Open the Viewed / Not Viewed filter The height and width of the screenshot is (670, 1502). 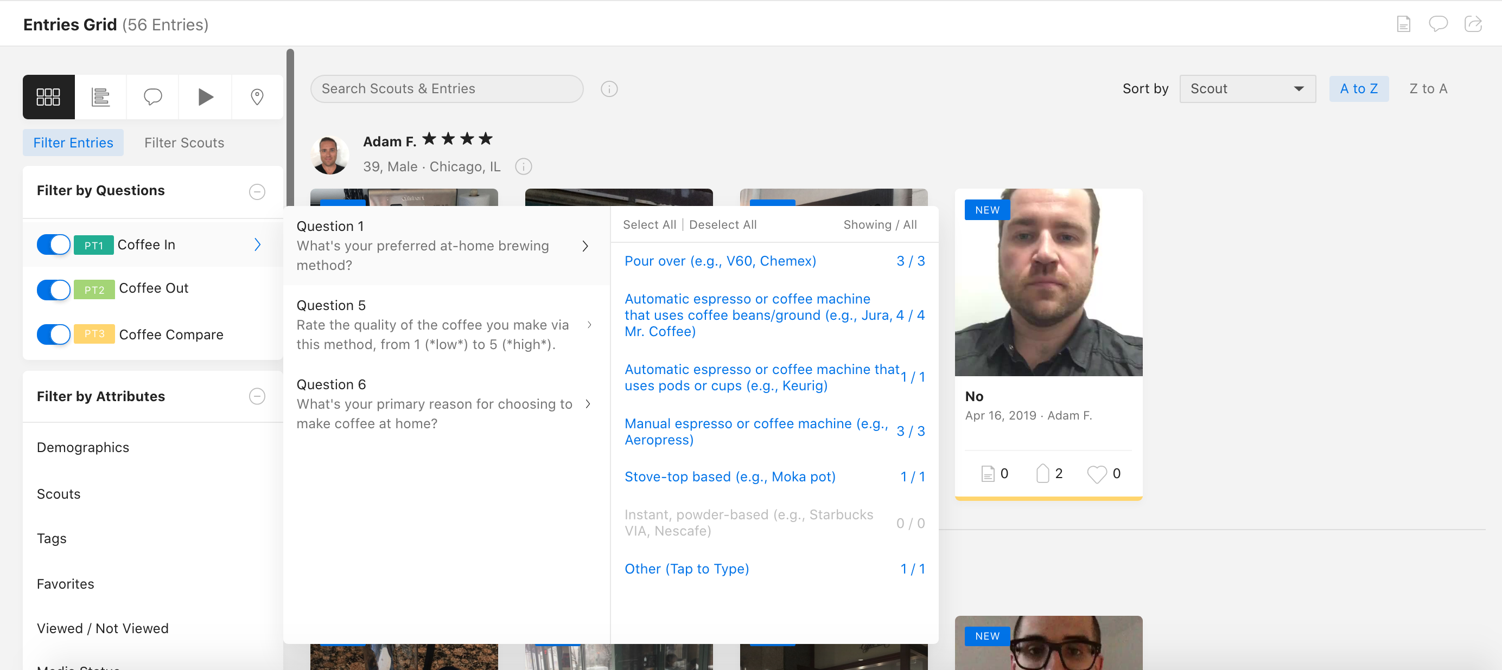(103, 628)
